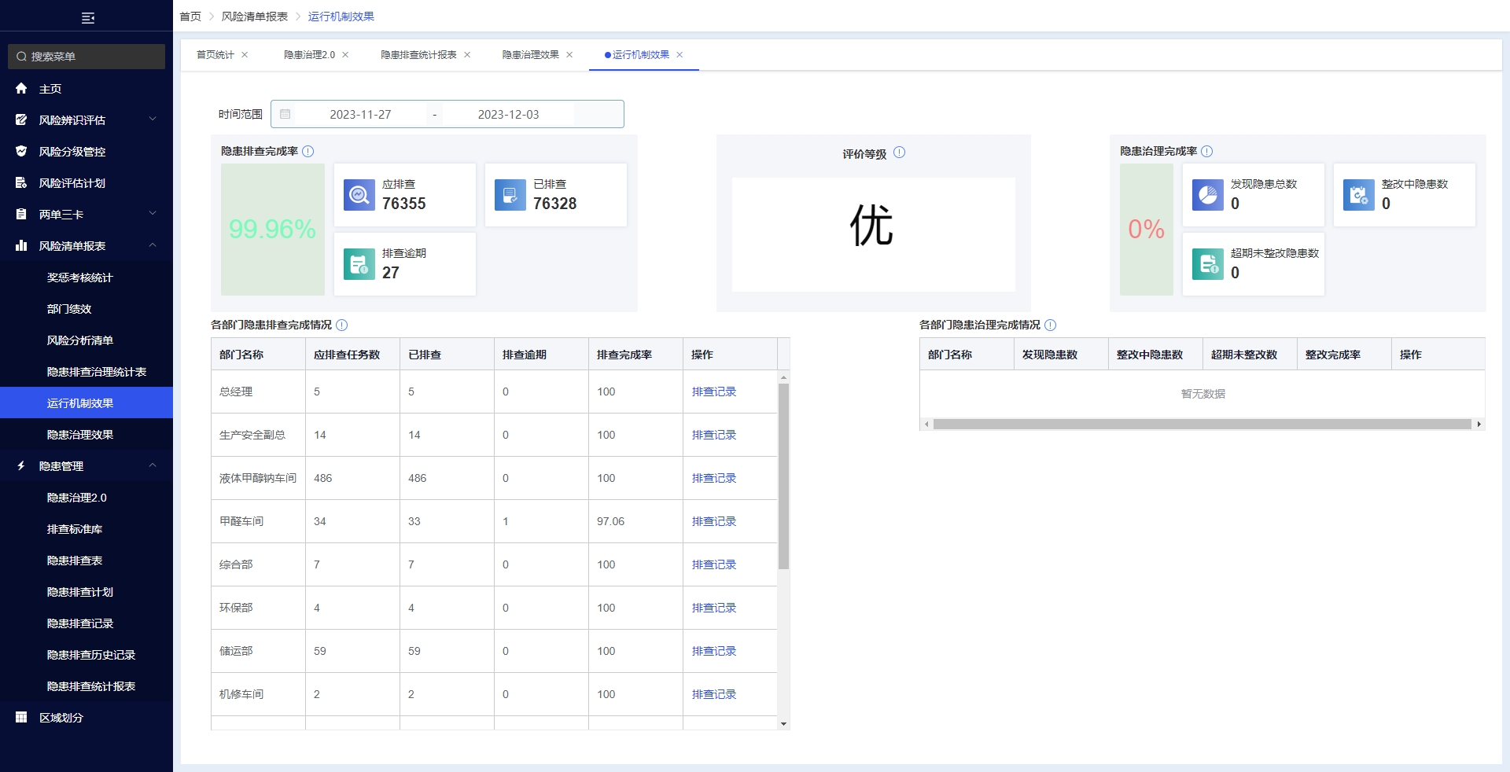Click the info icon next to 评价等级
The image size is (1510, 772).
pyautogui.click(x=900, y=153)
